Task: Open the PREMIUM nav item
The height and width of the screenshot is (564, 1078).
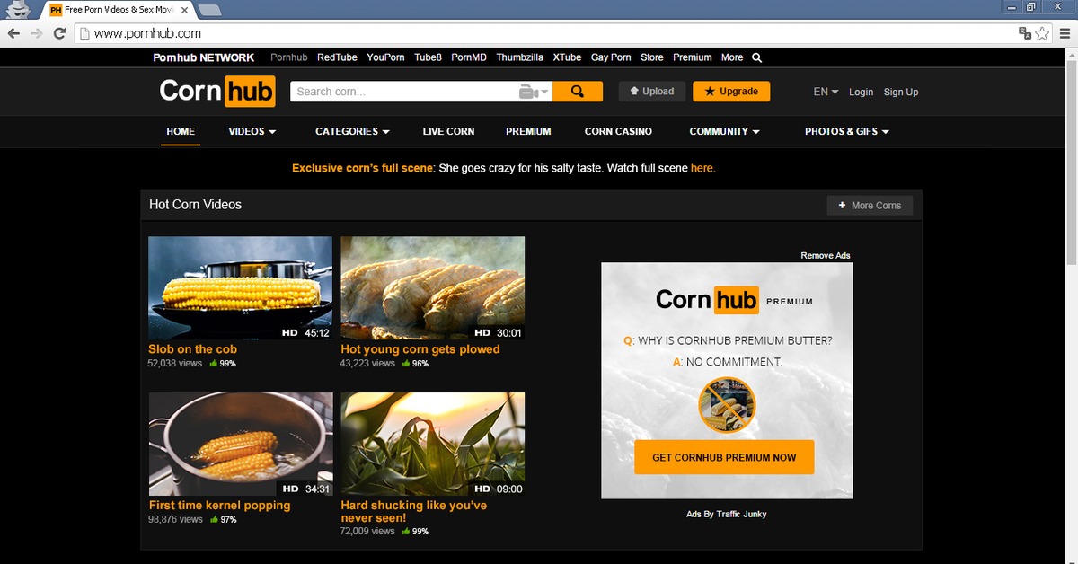Action: (528, 131)
